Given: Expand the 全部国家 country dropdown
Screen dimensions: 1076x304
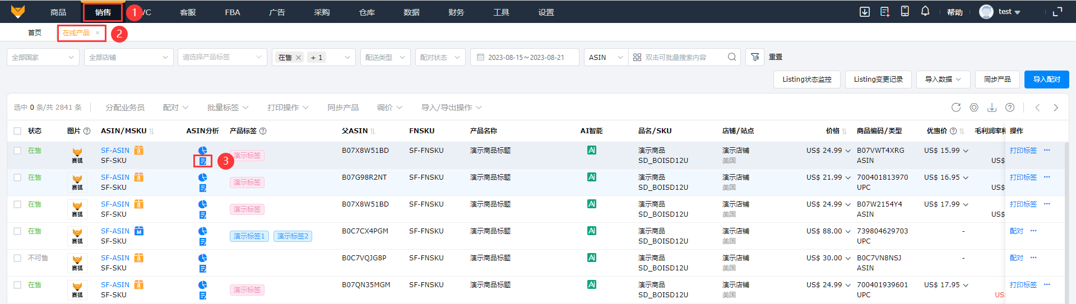Looking at the screenshot, I should coord(43,57).
